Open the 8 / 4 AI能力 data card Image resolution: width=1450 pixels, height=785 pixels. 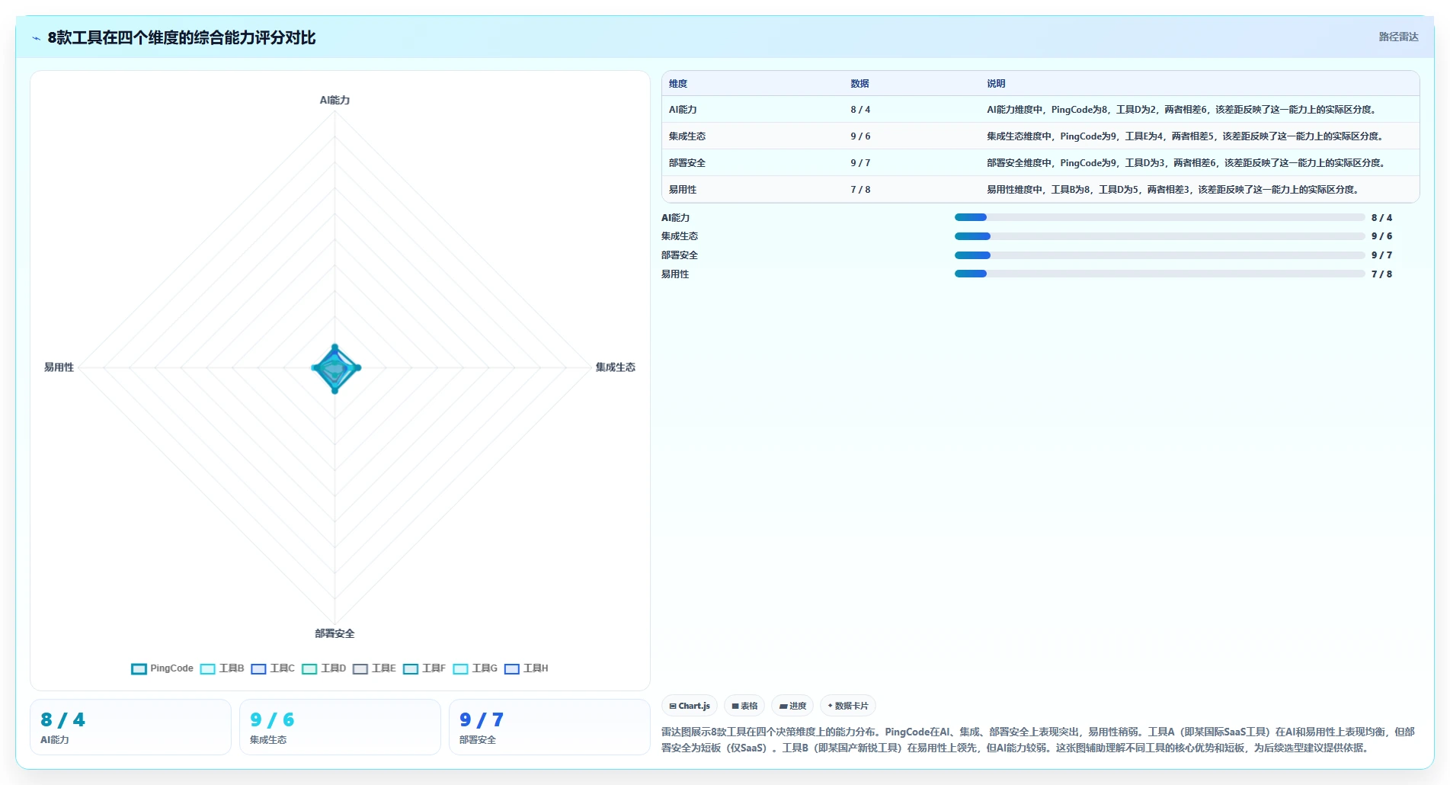click(x=130, y=727)
